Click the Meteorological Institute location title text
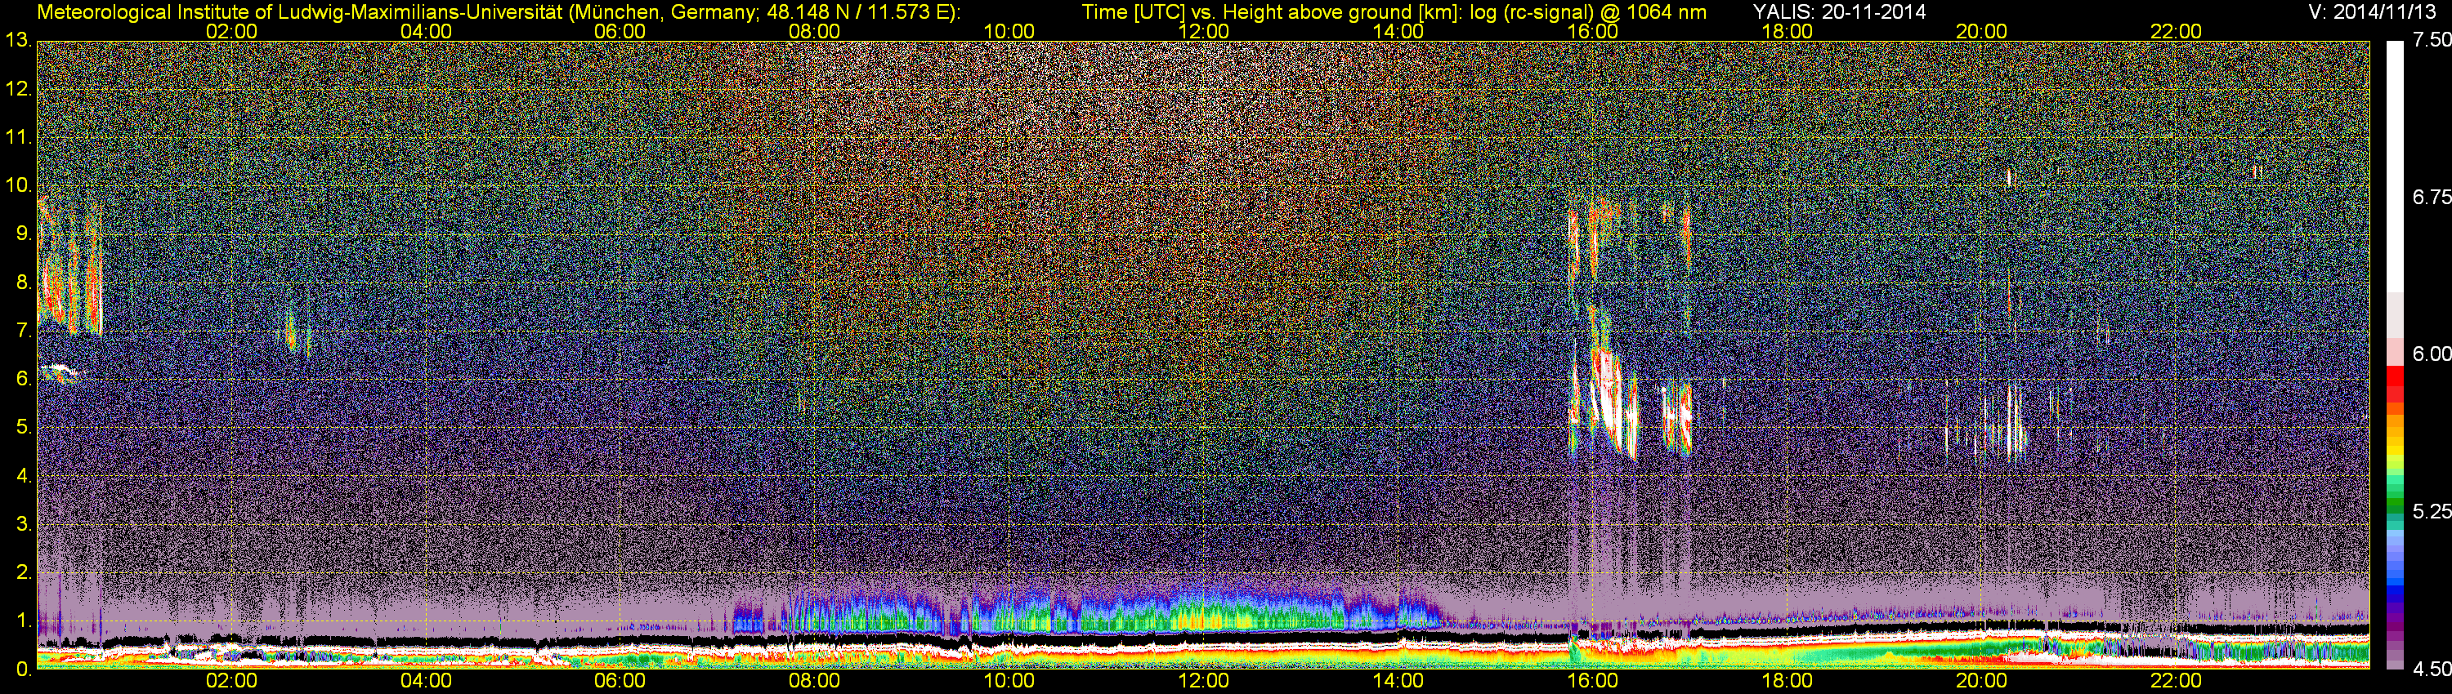The height and width of the screenshot is (694, 2452). [498, 12]
